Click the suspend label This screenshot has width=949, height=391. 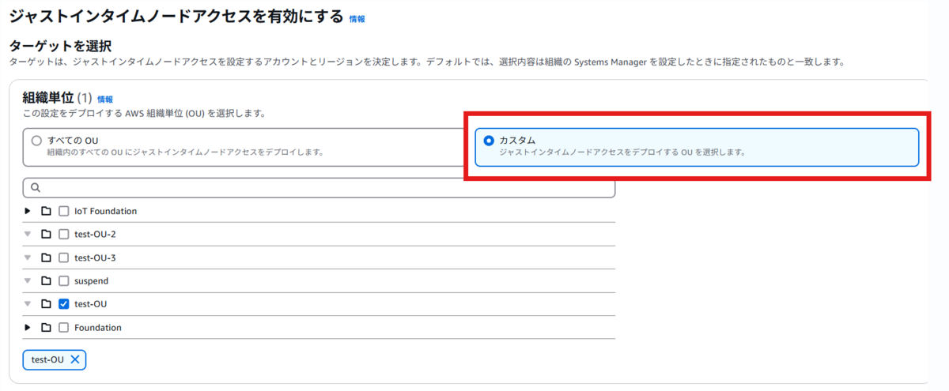pos(91,280)
